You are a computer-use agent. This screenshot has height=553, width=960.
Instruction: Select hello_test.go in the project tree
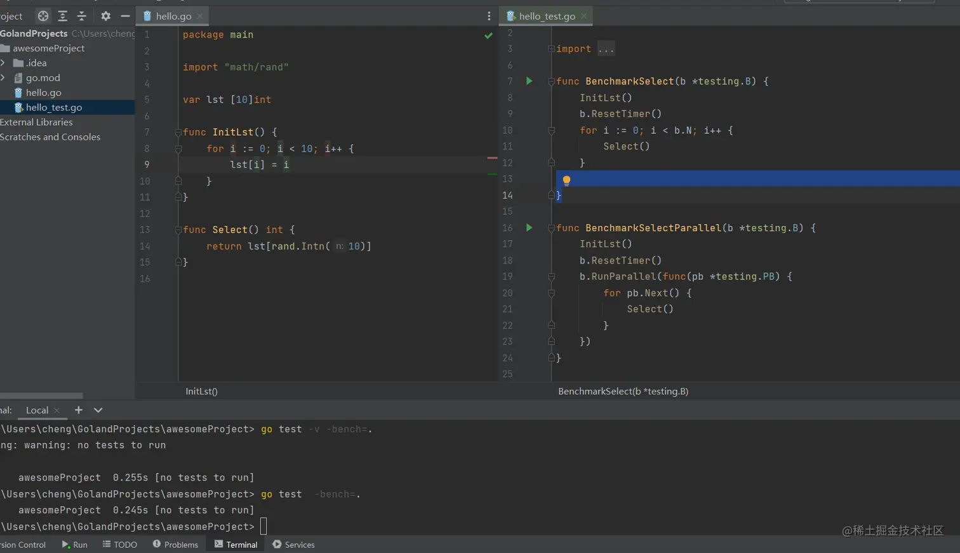coord(54,107)
